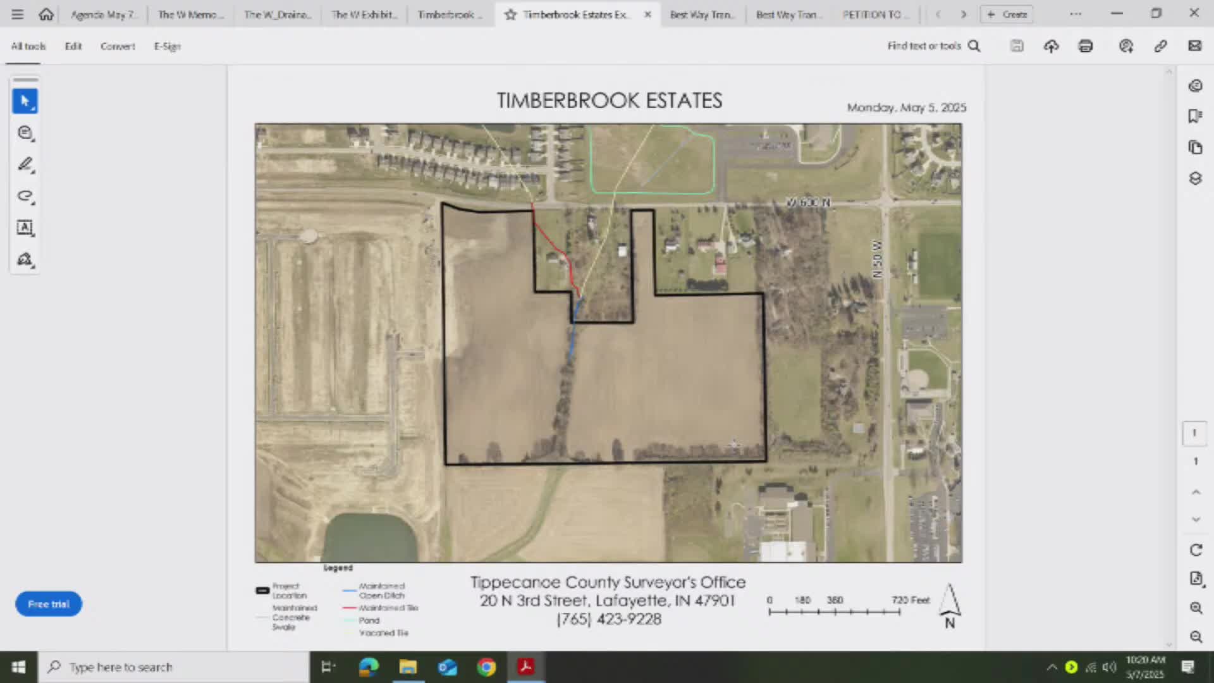Open Chrome from the taskbar
This screenshot has width=1214, height=683.
pos(486,667)
